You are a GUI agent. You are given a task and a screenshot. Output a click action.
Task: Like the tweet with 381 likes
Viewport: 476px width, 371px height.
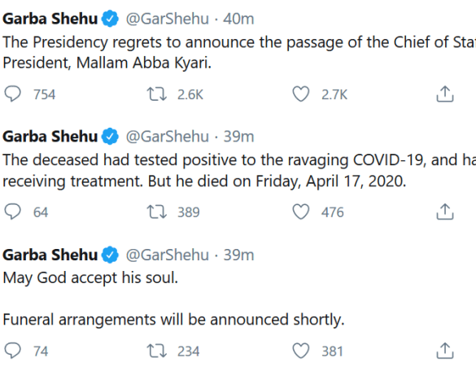tap(301, 351)
